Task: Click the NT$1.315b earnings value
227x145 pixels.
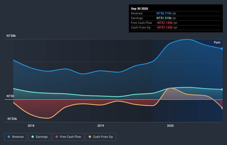Action: pos(164,18)
